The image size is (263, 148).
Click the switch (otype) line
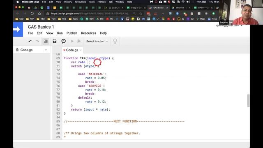(85, 66)
